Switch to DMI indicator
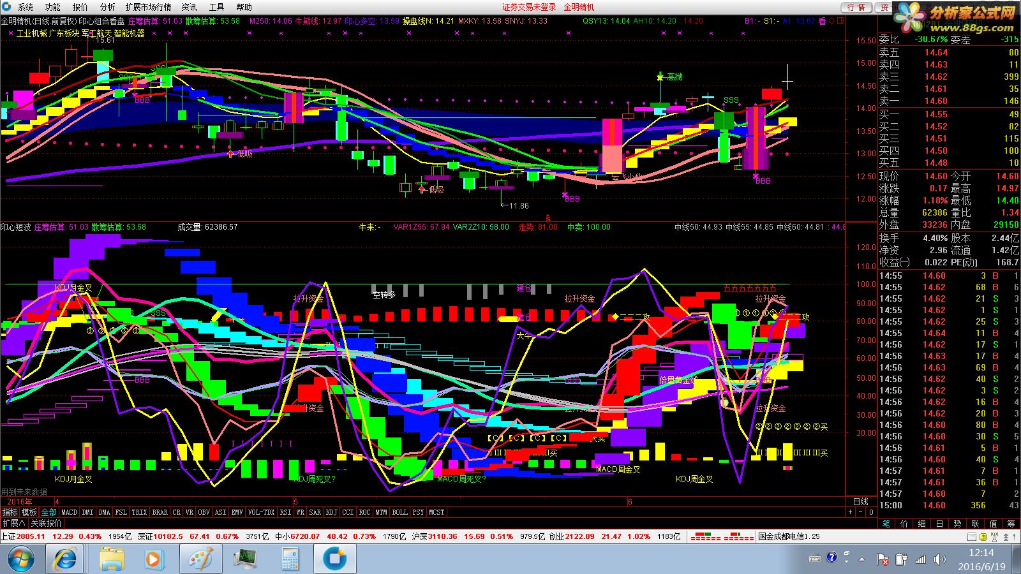 (x=87, y=512)
